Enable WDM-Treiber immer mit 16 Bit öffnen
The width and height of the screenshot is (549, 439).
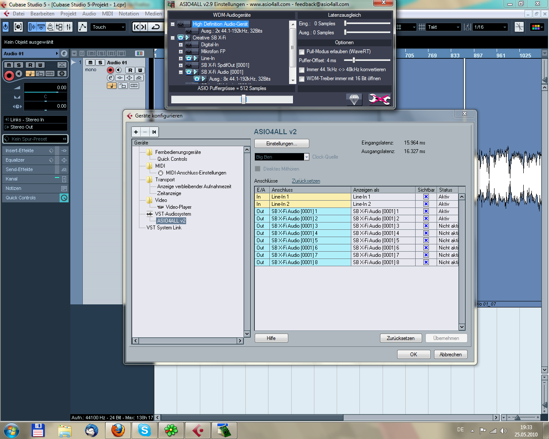(302, 78)
